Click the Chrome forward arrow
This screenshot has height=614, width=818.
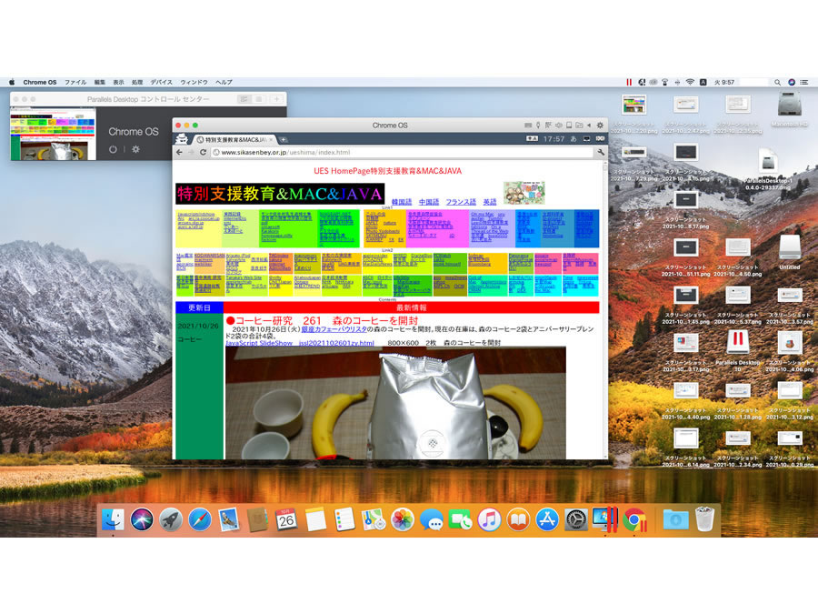coord(192,153)
